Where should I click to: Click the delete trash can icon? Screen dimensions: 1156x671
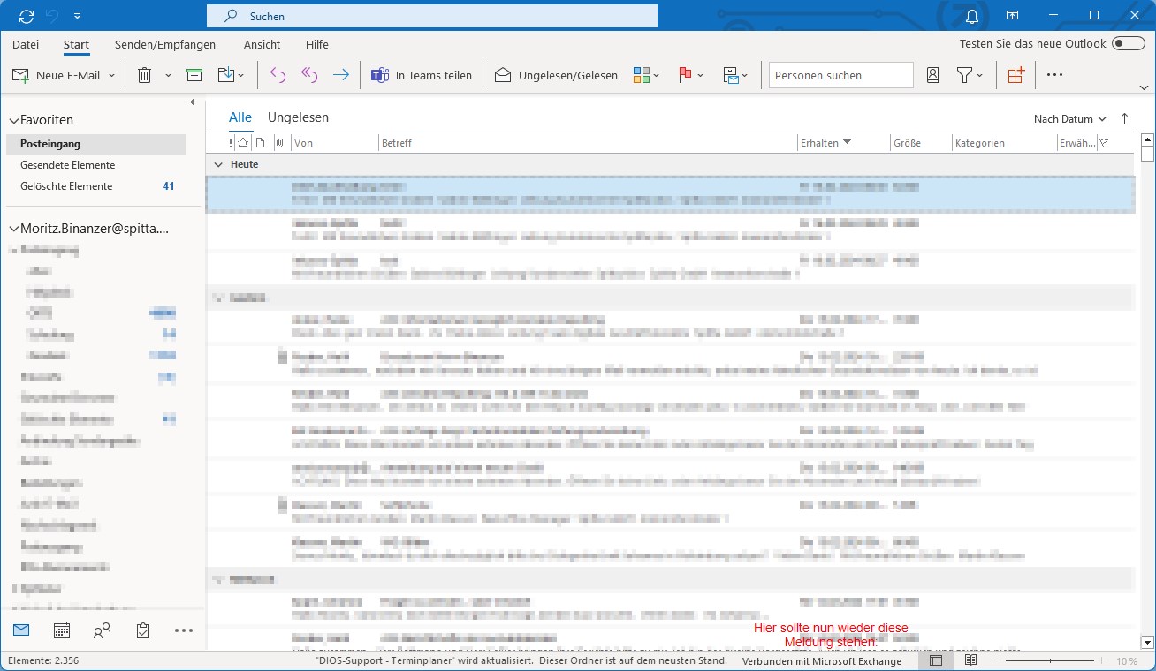(x=144, y=76)
